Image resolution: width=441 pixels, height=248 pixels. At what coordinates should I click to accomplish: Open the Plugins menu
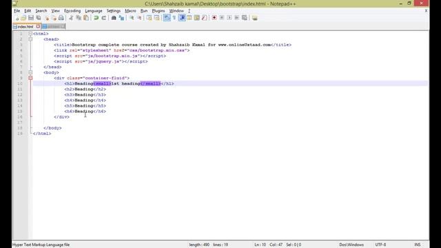(x=158, y=11)
